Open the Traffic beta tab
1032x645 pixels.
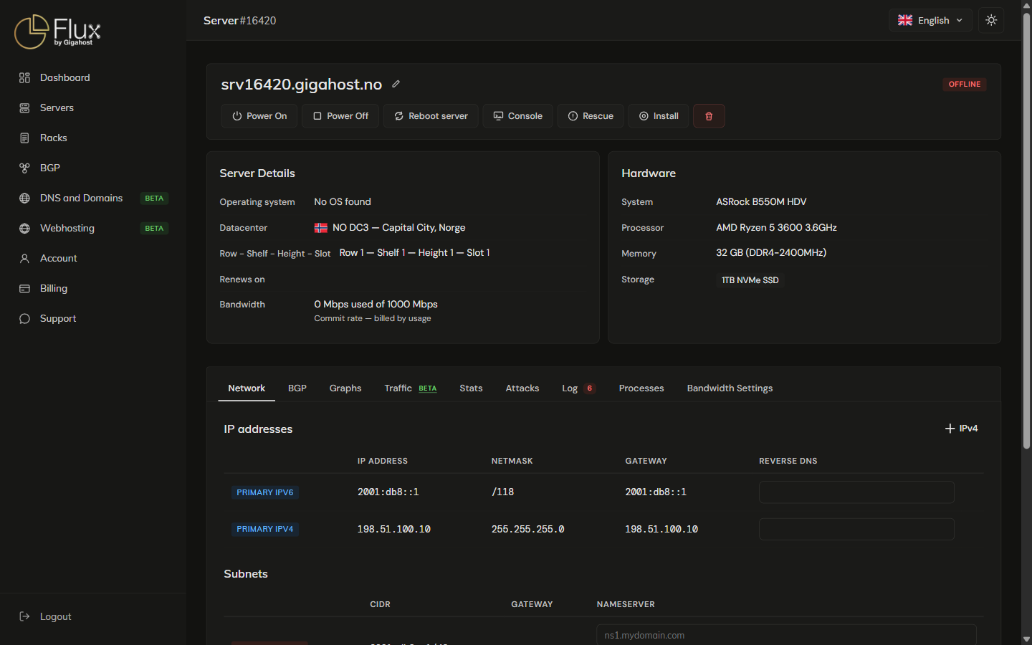(x=411, y=388)
